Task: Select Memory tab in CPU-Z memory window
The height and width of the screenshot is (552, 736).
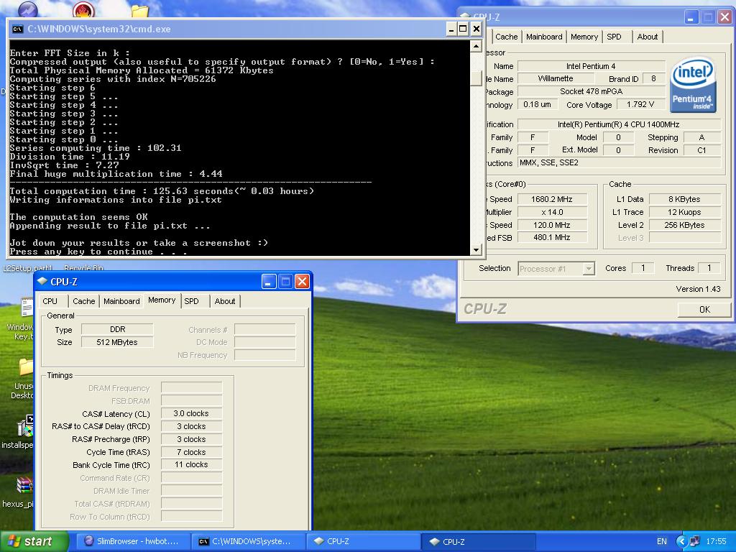Action: pos(162,300)
